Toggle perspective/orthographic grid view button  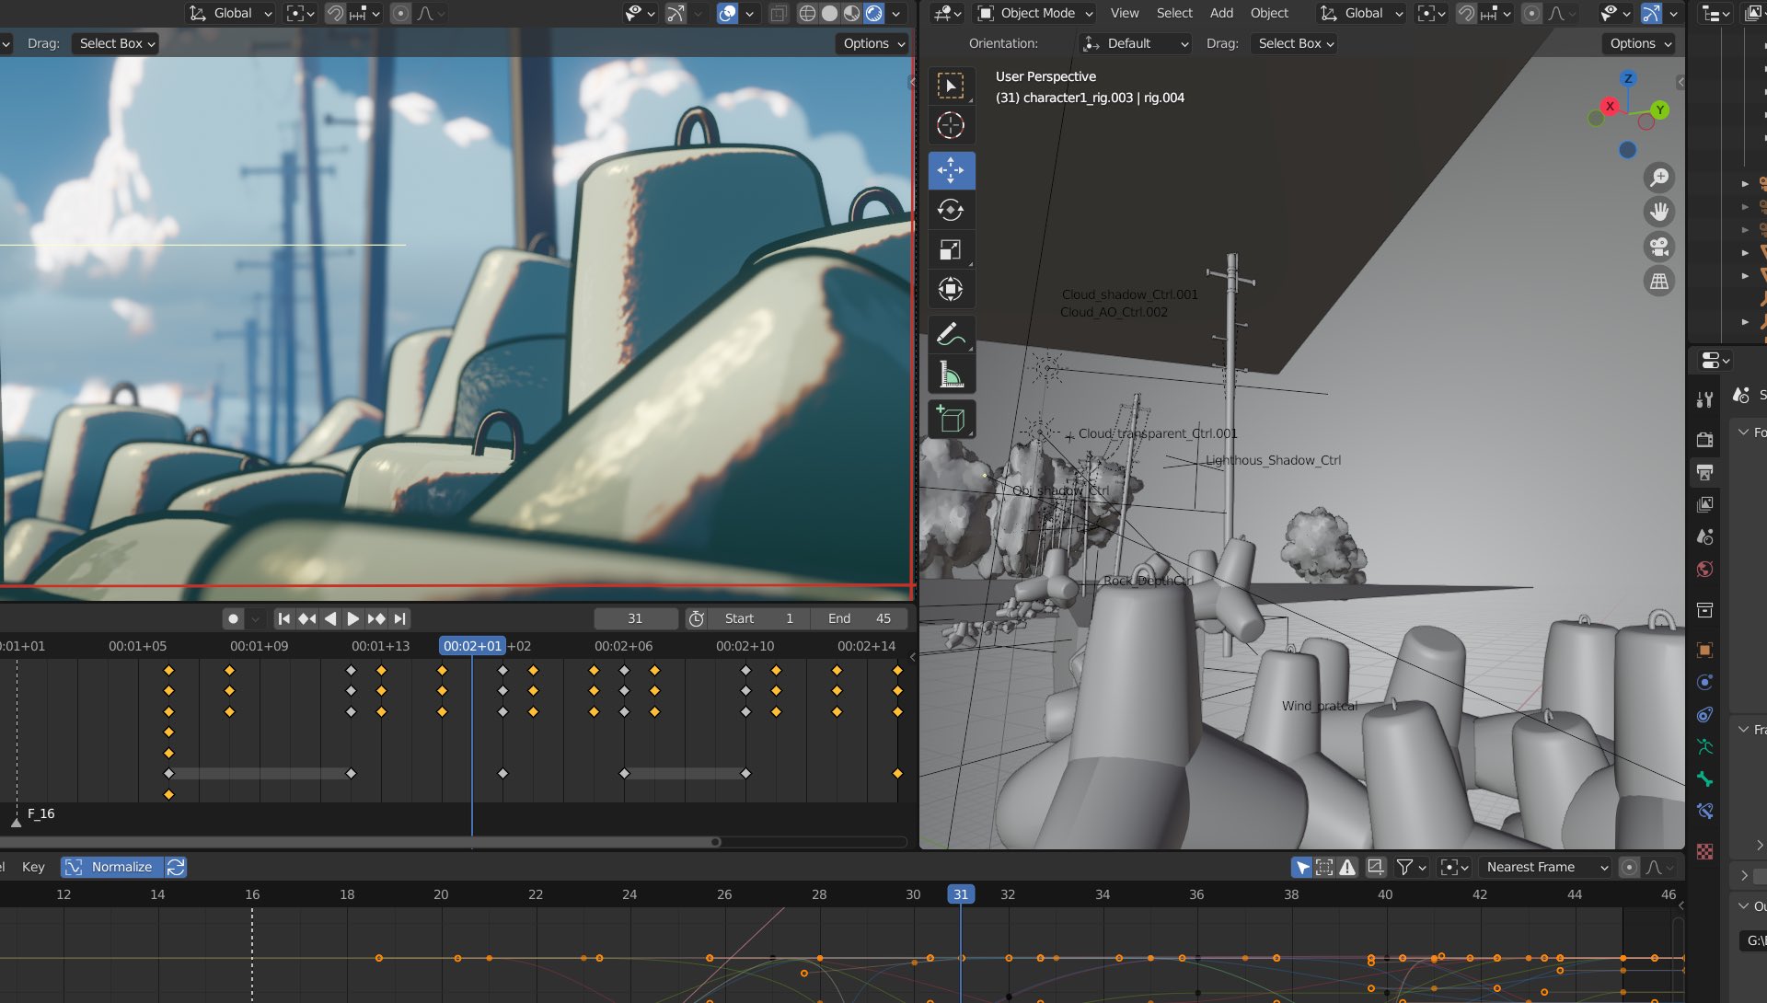click(x=1659, y=282)
